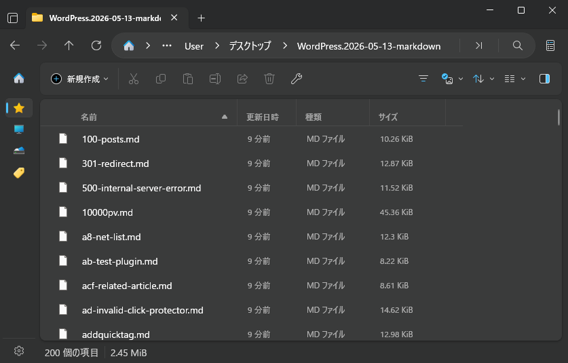Paste with the clipboard icon

coord(188,79)
